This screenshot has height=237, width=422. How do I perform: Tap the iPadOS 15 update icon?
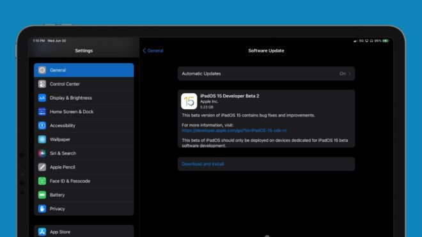(x=189, y=101)
